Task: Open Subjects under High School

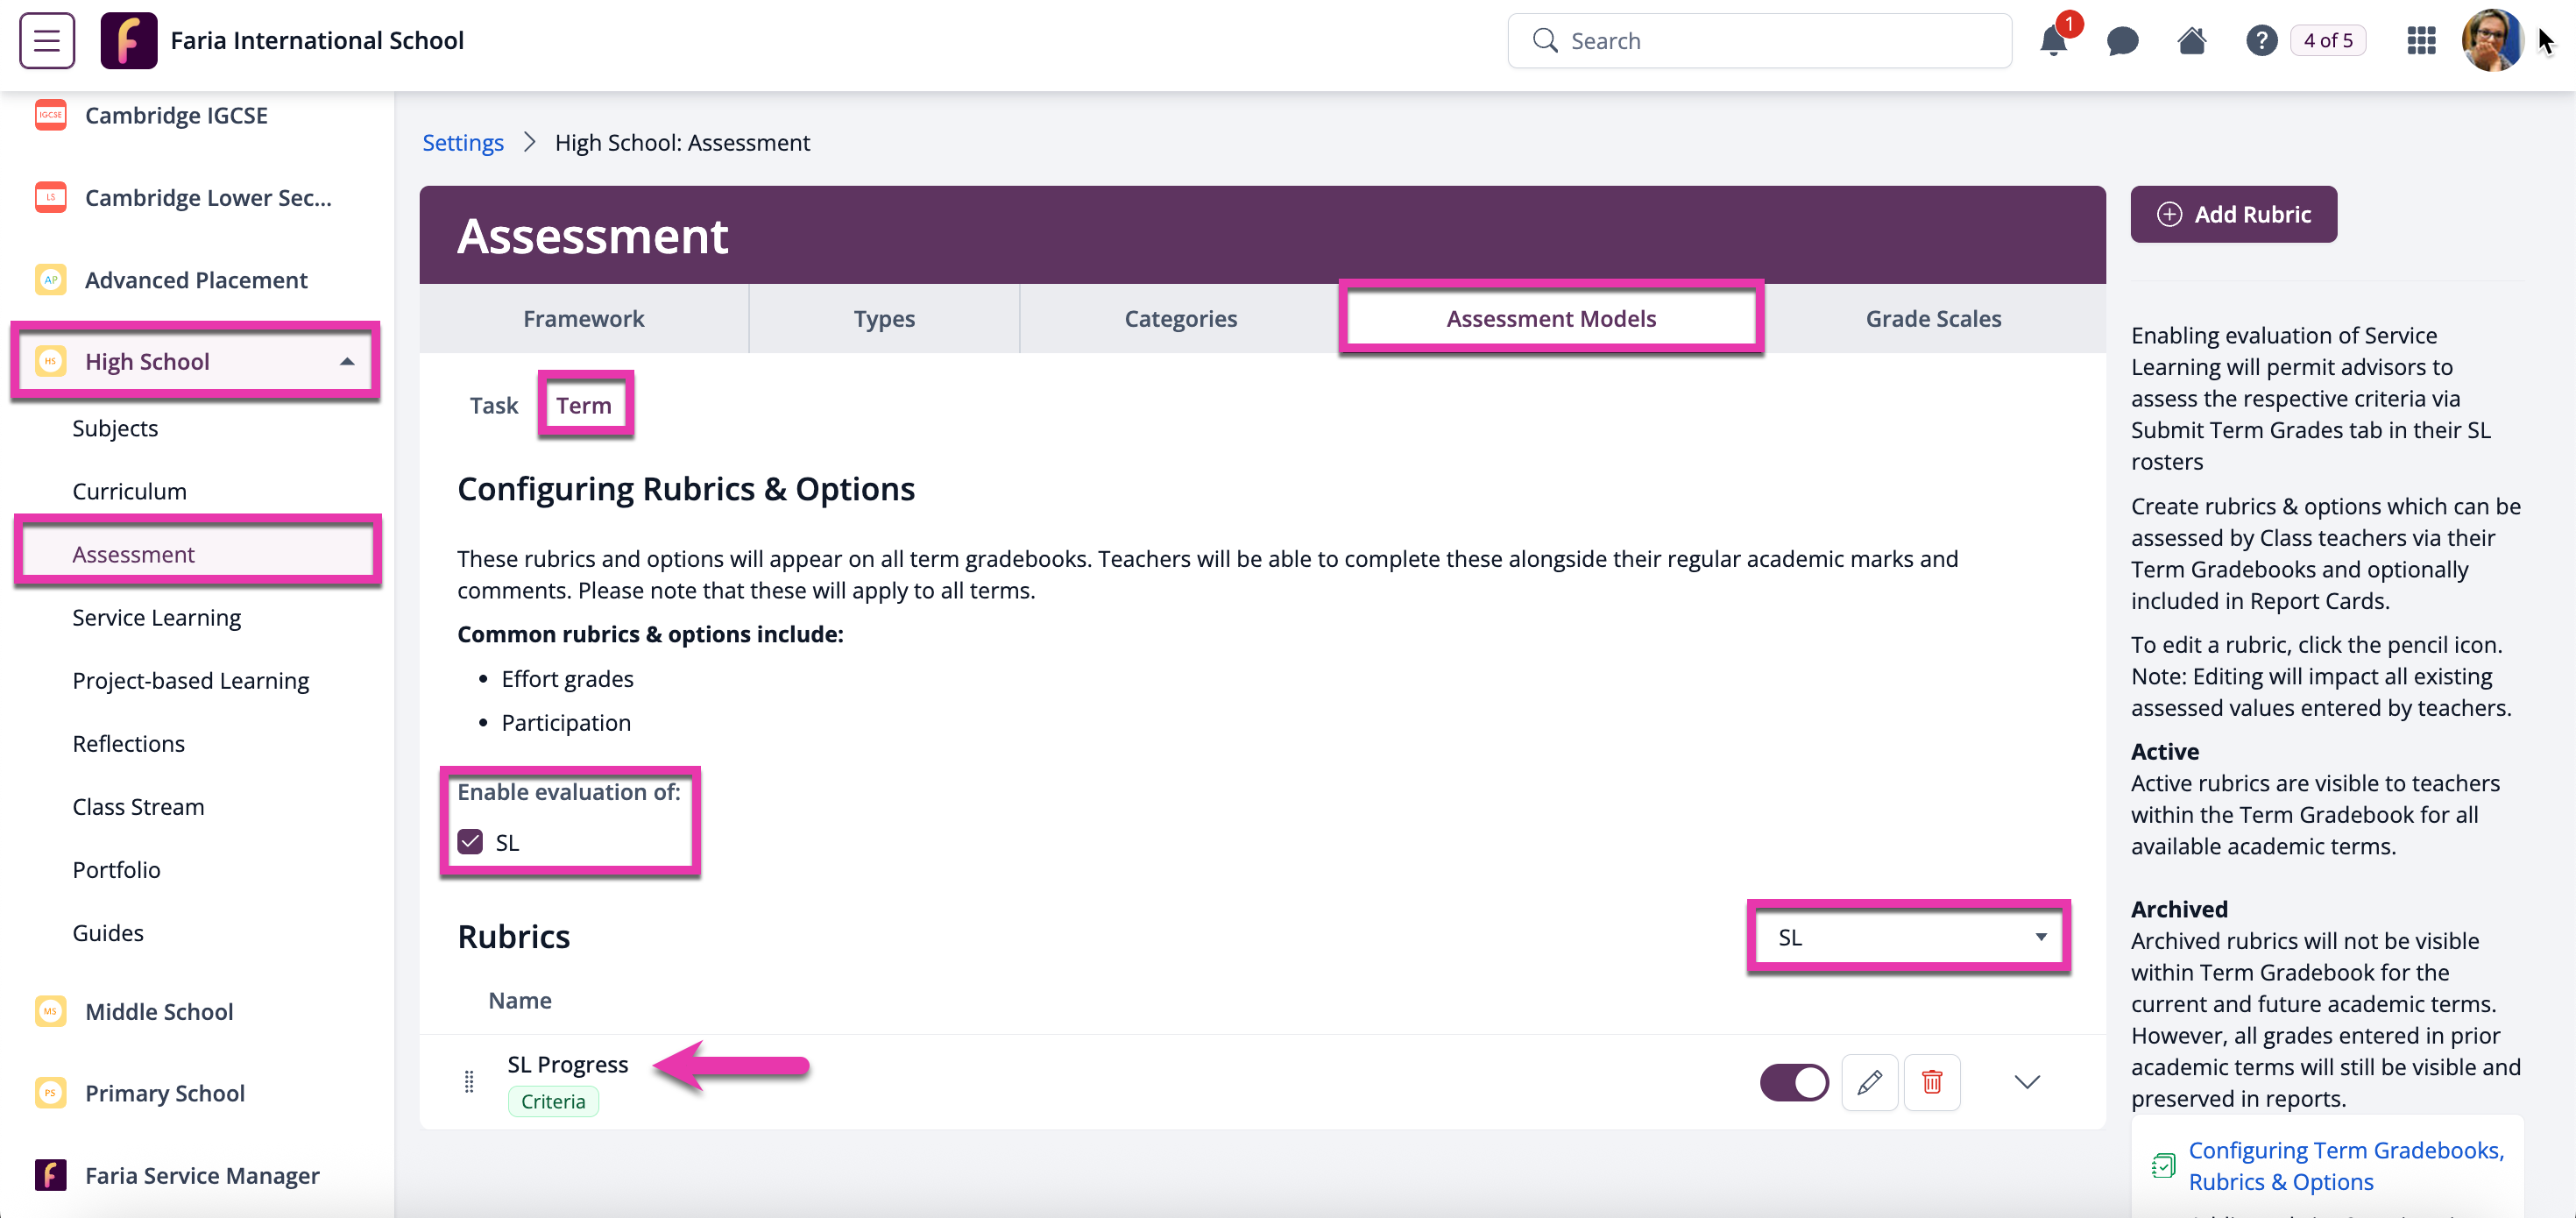Action: [x=115, y=428]
